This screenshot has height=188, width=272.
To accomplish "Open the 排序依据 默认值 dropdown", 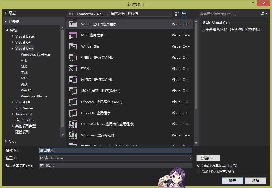I will pos(149,14).
